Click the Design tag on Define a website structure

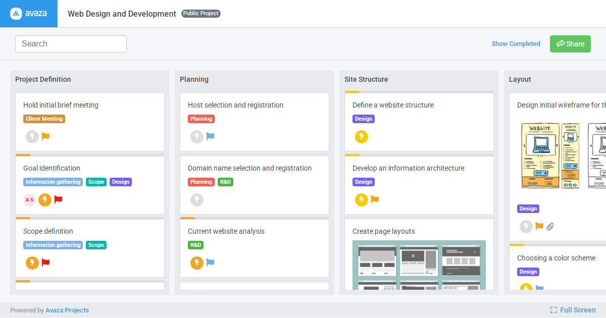[364, 119]
